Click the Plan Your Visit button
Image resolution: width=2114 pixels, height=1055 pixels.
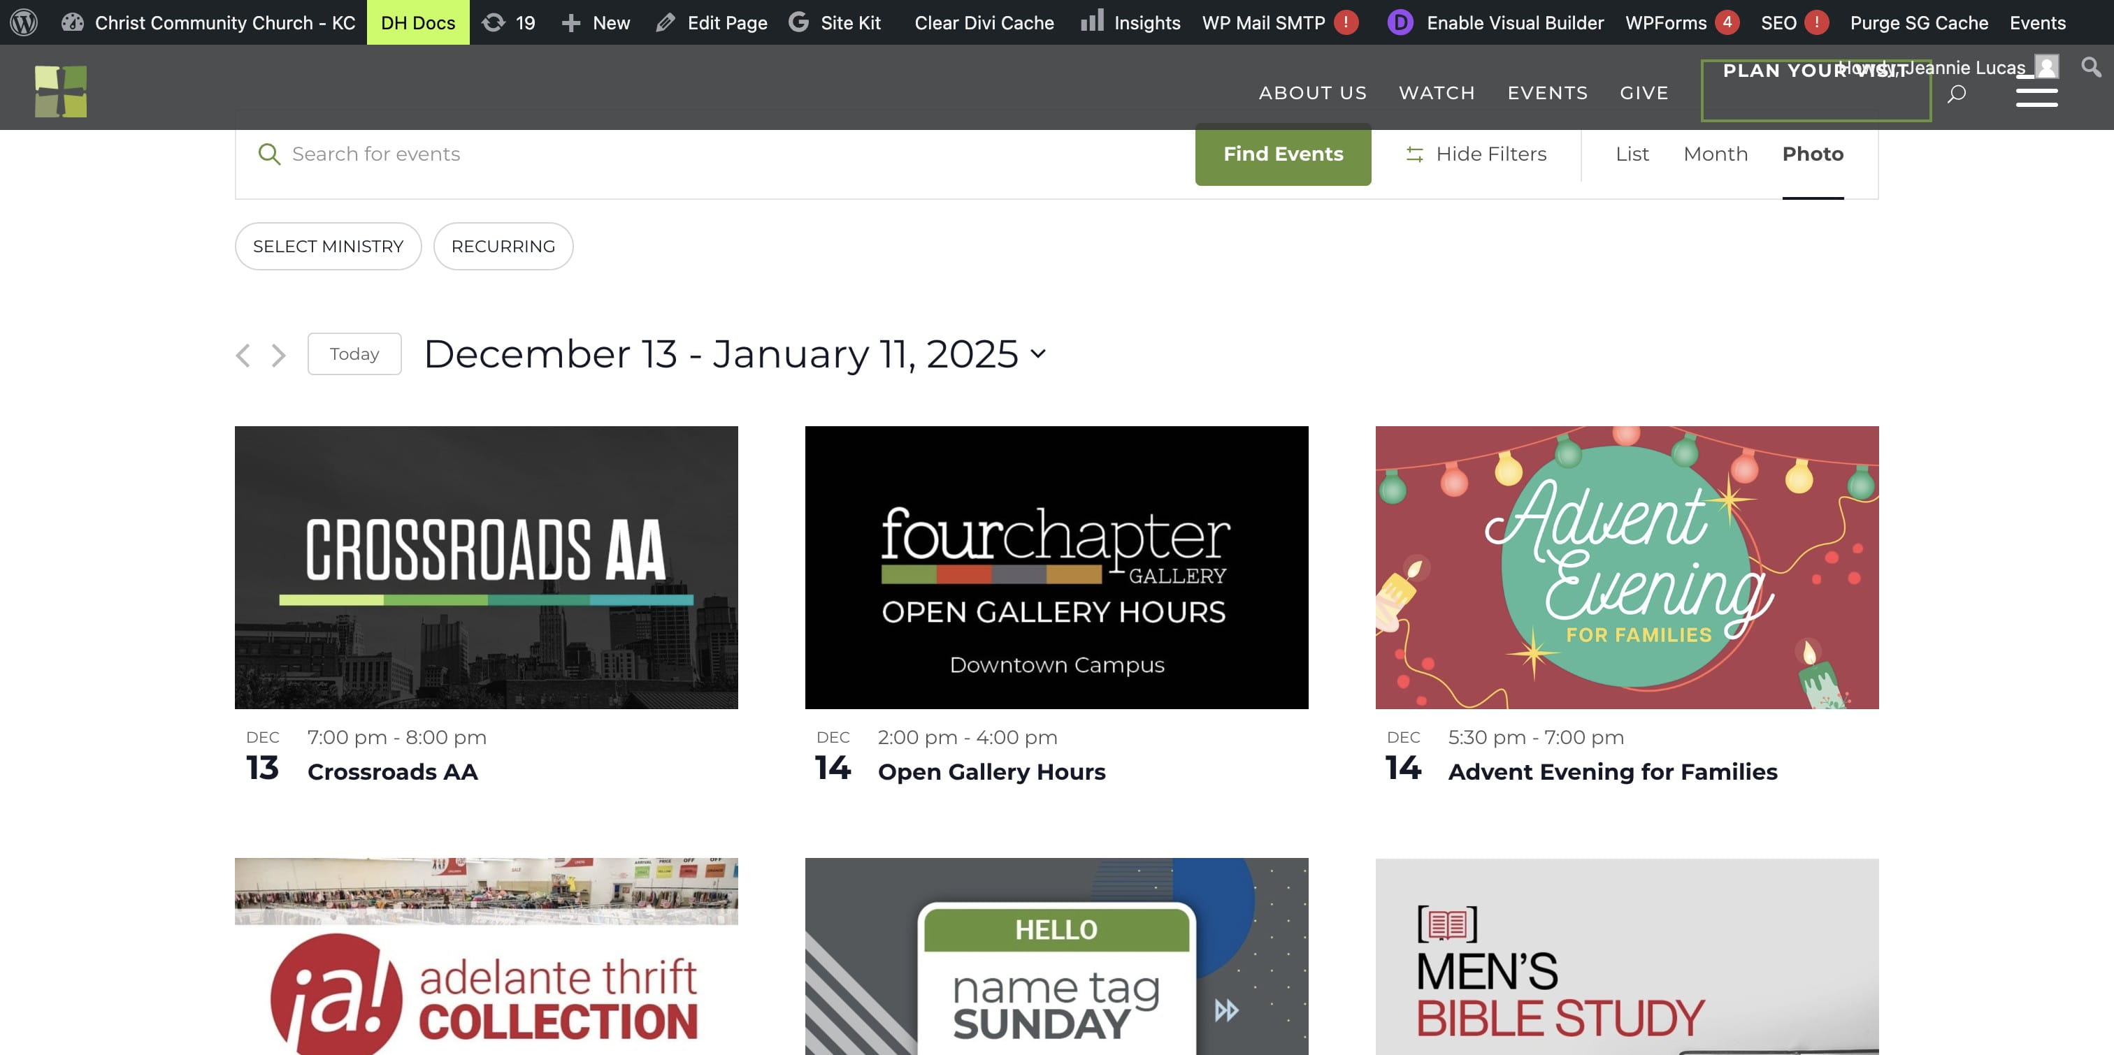coord(1816,90)
